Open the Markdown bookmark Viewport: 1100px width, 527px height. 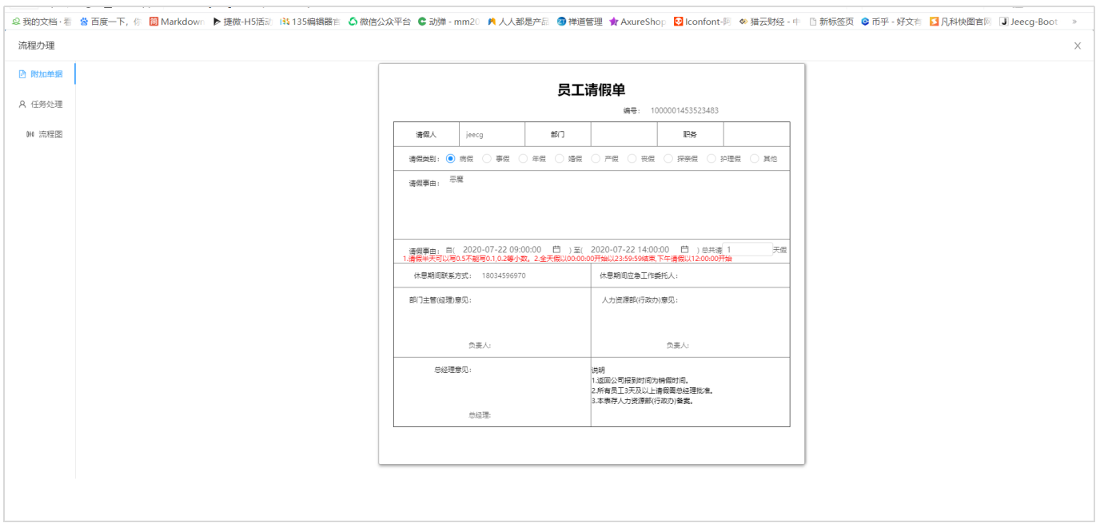(x=177, y=22)
